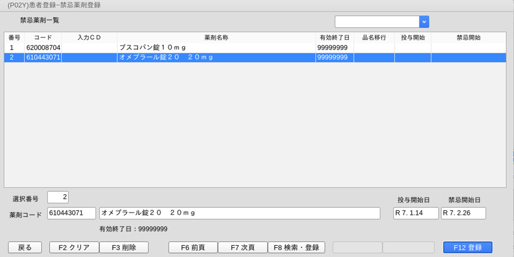Edit the 禁忌開始日 date field

coord(463,213)
